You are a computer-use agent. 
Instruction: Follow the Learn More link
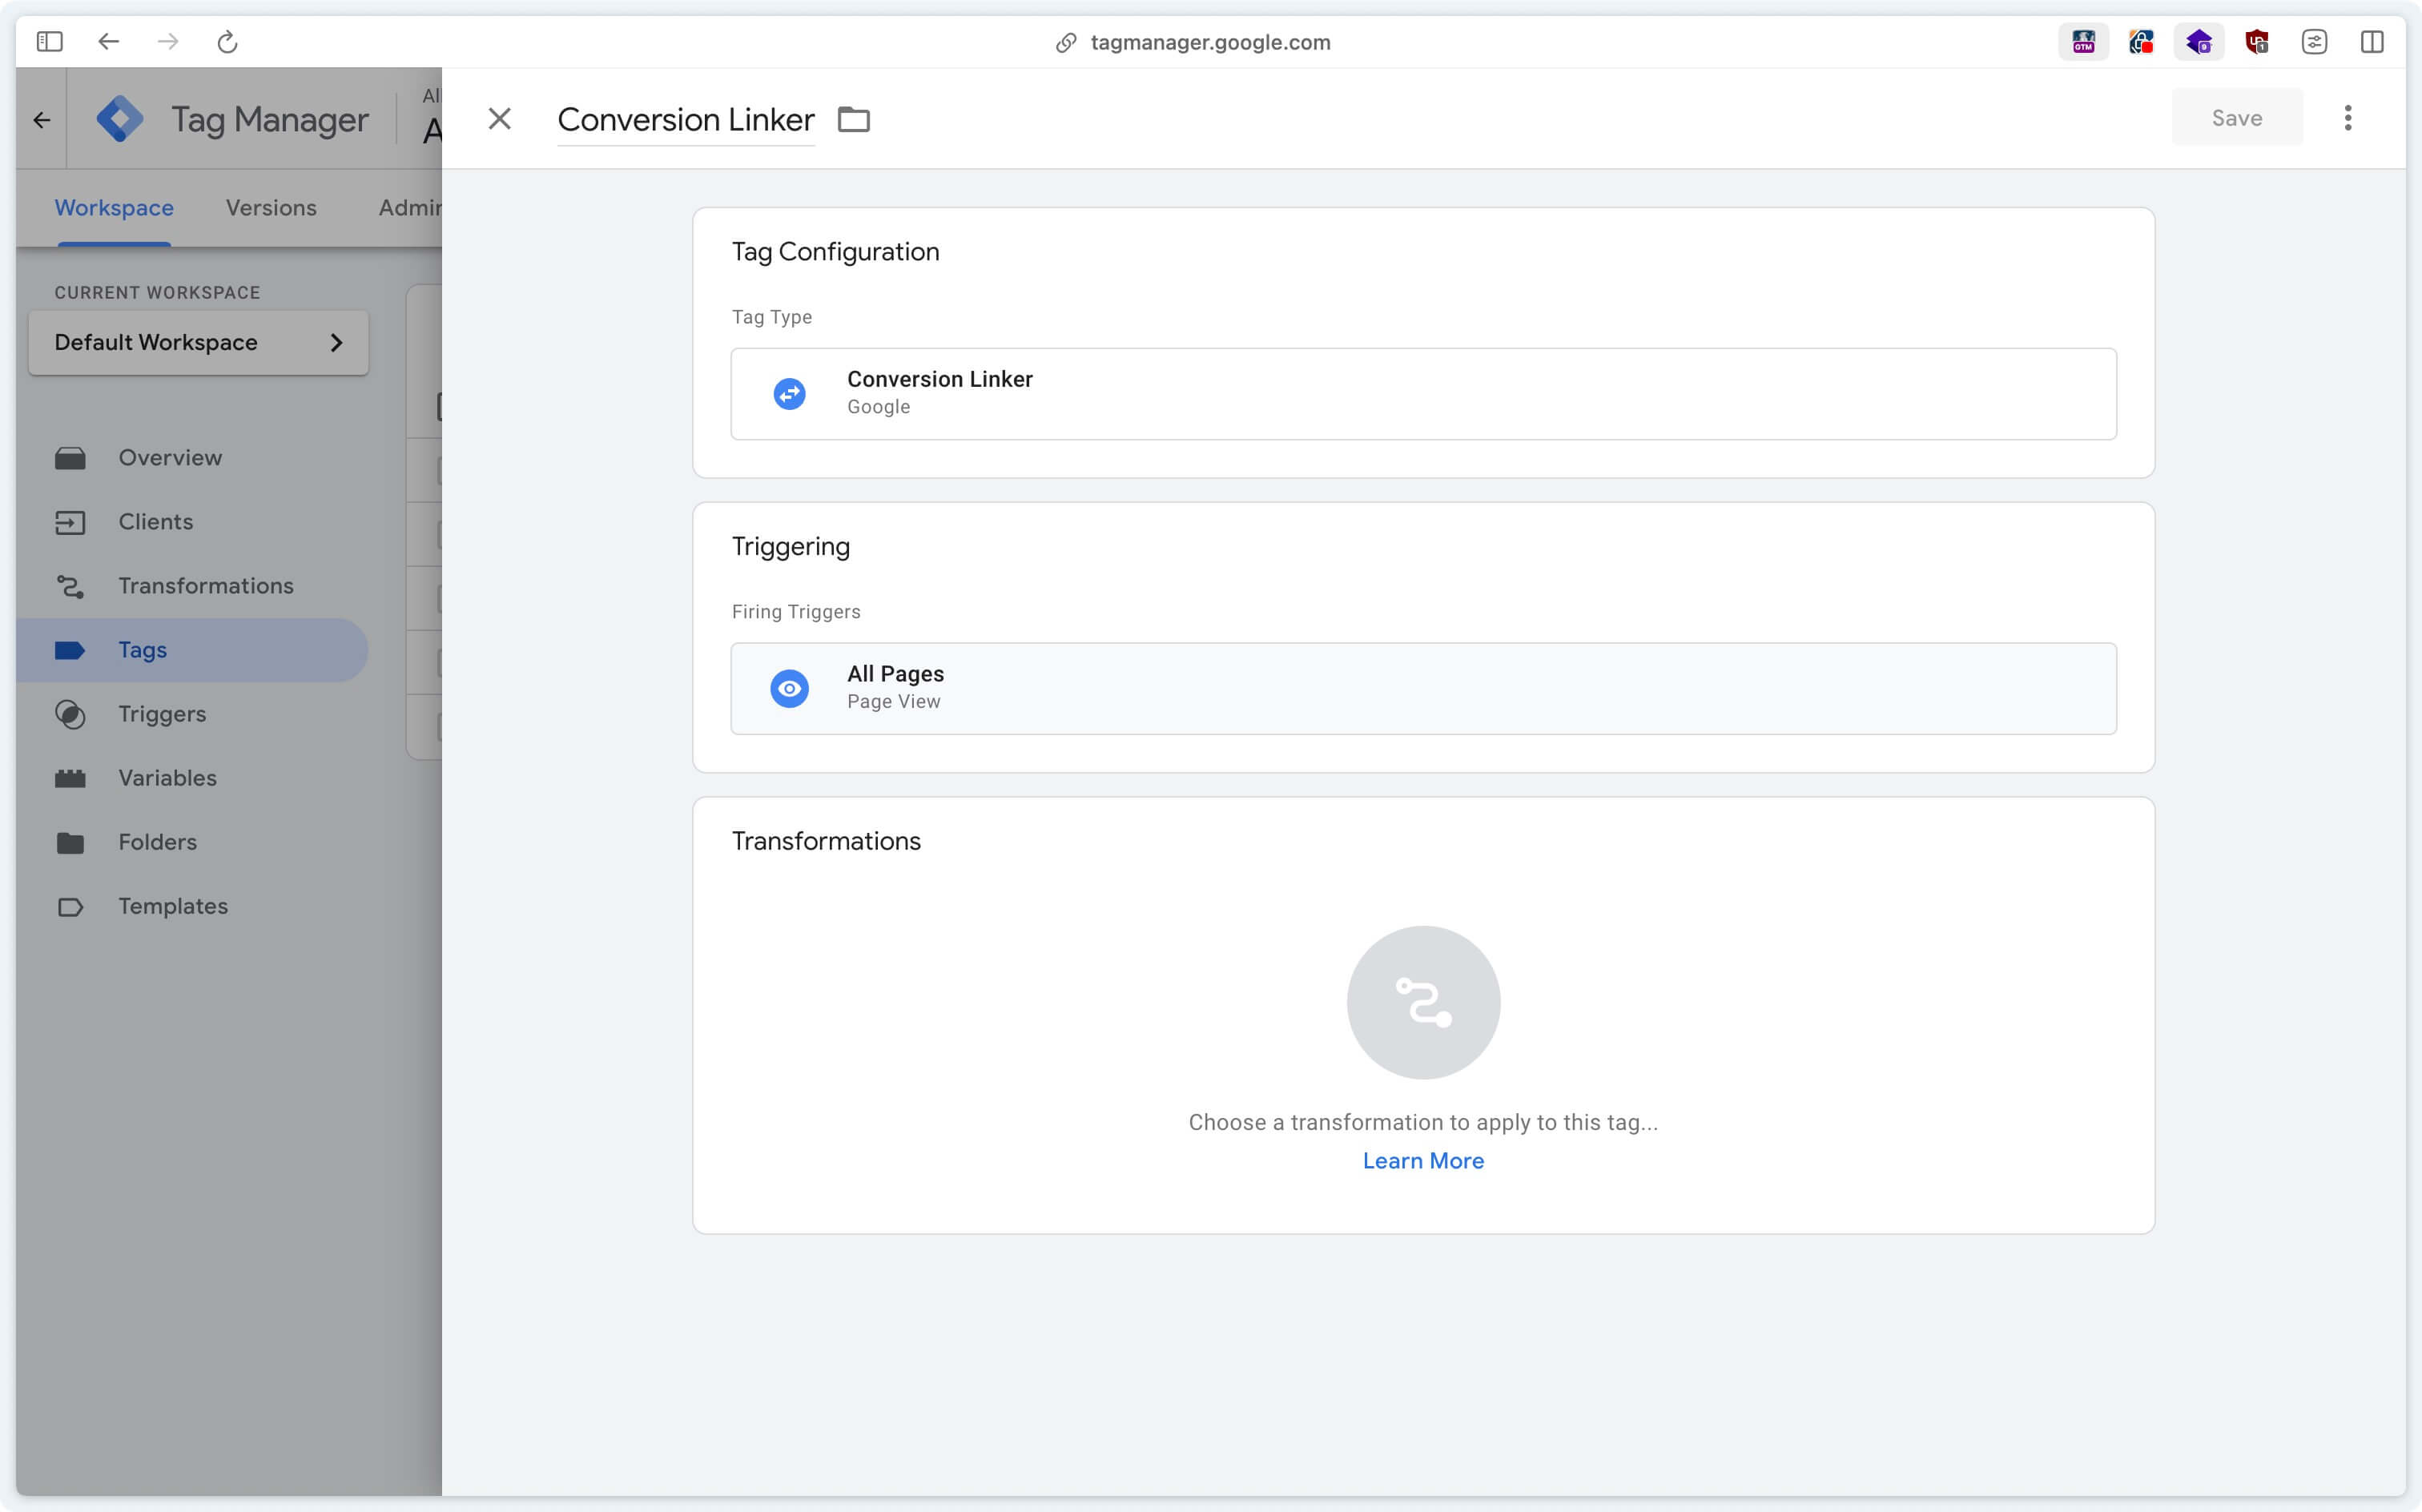click(1423, 1160)
